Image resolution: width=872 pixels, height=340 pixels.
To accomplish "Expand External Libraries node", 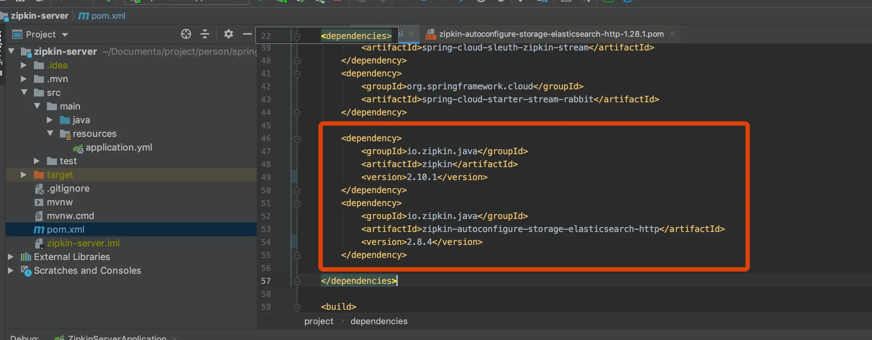I will coord(10,257).
